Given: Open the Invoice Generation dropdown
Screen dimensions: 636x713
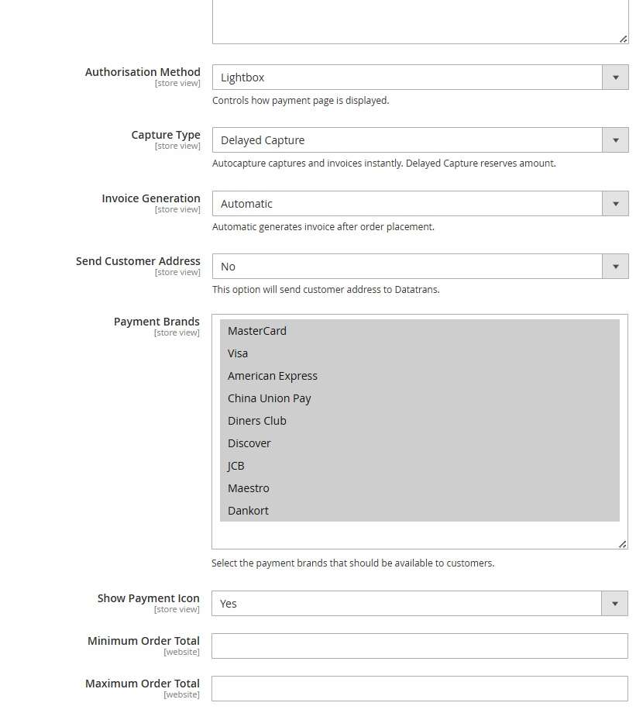Looking at the screenshot, I should pyautogui.click(x=420, y=204).
